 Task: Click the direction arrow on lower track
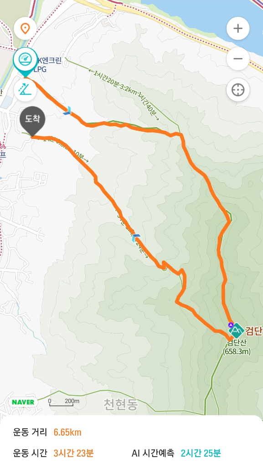(136, 237)
